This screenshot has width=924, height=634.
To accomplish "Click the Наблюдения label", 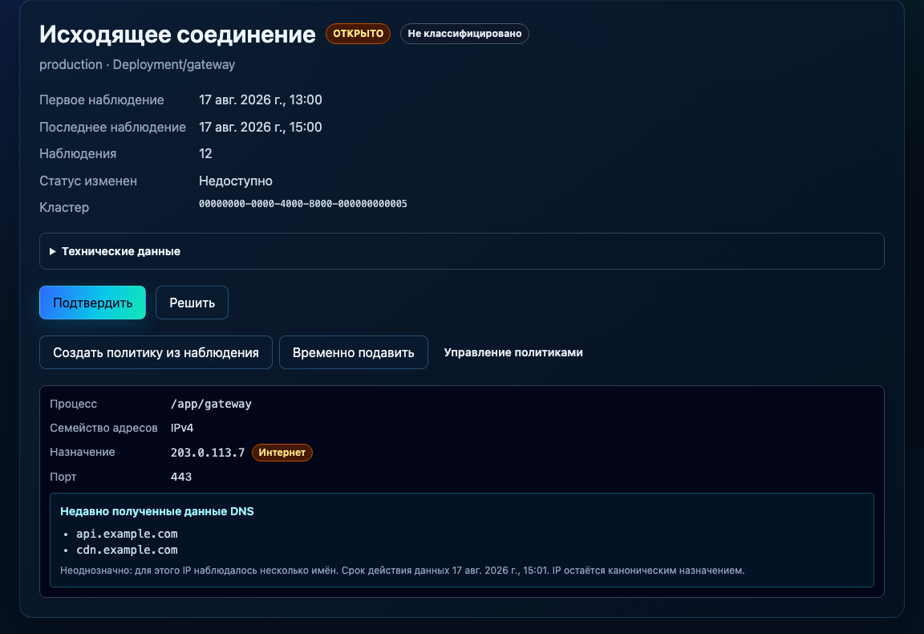I will 78,154.
